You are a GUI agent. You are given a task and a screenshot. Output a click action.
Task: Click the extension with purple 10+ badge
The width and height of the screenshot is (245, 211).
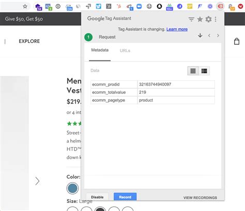point(170,7)
